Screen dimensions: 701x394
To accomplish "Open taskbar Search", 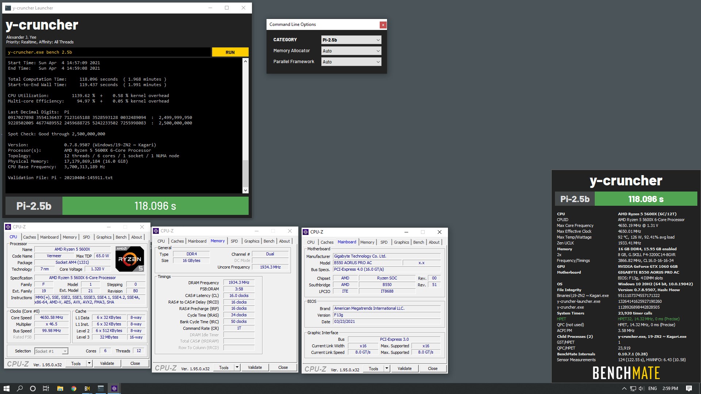I will pos(20,389).
